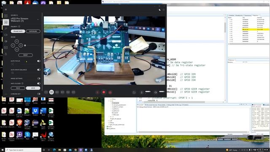Open the Eclipse desktop shortcut
Screen dimensions: 270x152
tap(35, 123)
